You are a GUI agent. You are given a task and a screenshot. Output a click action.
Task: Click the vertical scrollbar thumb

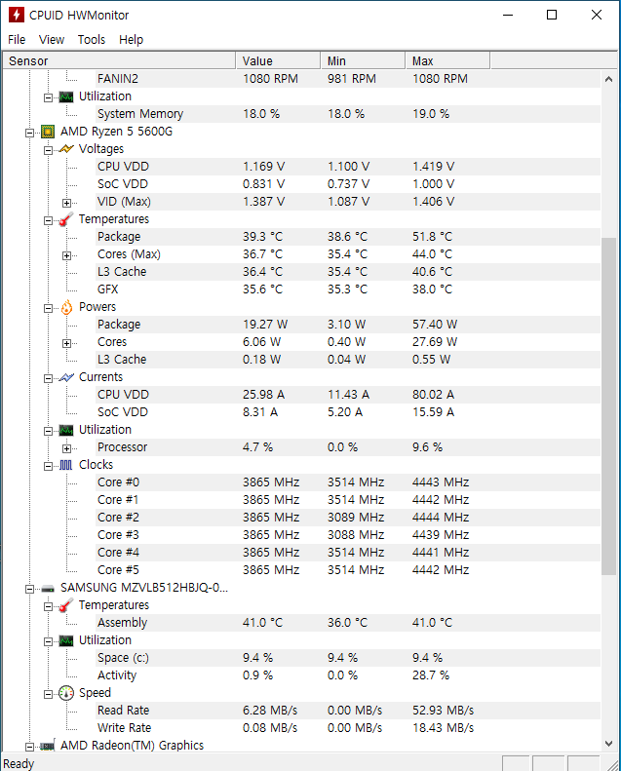608,406
